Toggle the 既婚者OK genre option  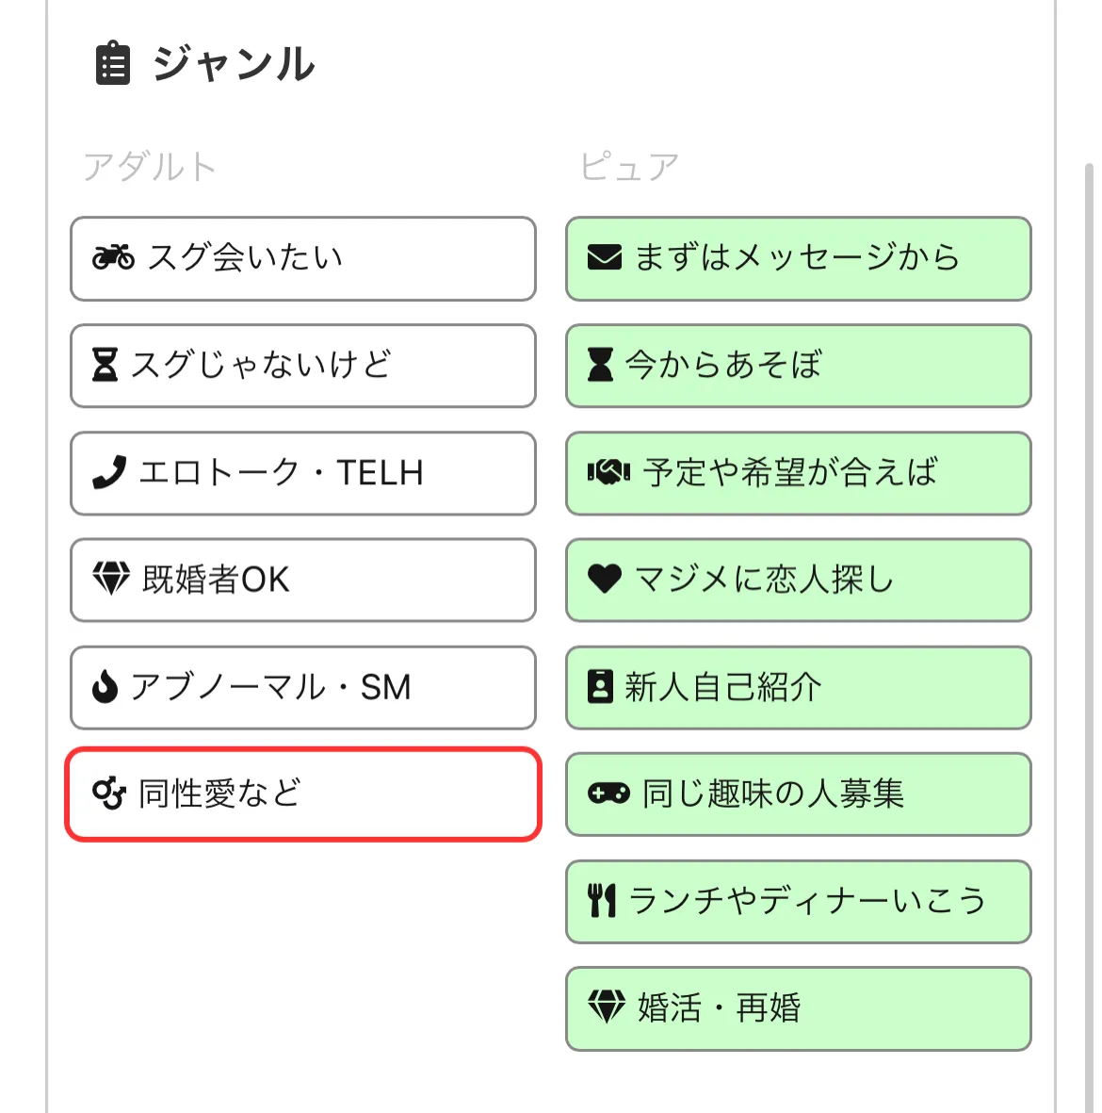pyautogui.click(x=301, y=581)
